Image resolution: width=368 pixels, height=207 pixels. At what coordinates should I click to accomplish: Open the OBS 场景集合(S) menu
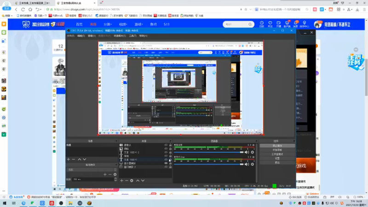point(120,36)
